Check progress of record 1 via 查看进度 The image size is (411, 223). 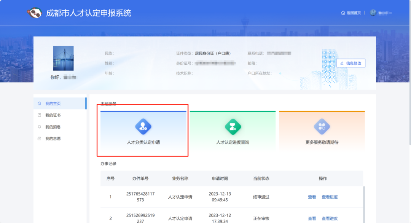coord(330,197)
